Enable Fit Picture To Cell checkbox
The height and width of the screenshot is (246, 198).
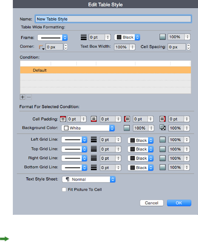coord(64,190)
